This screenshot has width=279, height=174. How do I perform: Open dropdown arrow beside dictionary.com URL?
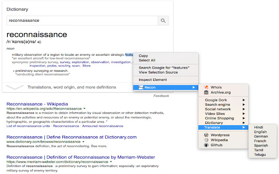coord(83,142)
